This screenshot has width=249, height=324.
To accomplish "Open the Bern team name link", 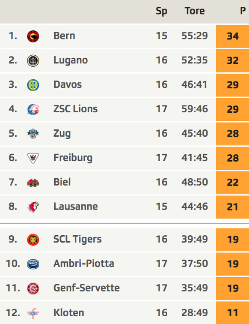I will tap(64, 36).
